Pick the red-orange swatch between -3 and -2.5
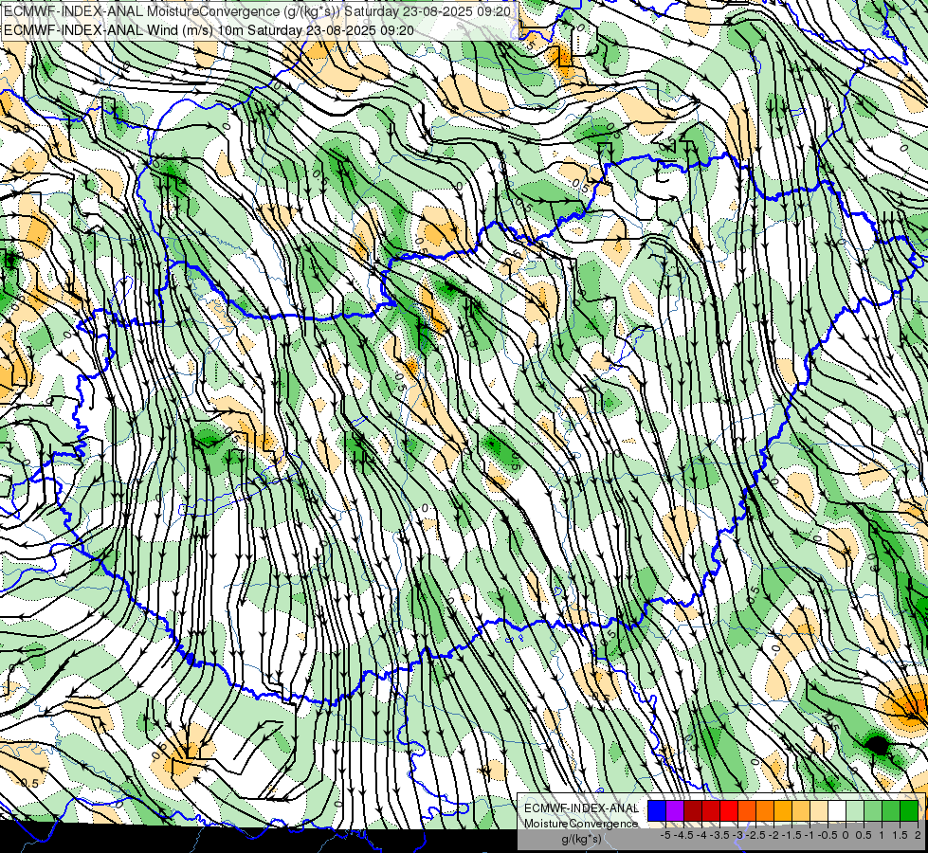 (747, 810)
